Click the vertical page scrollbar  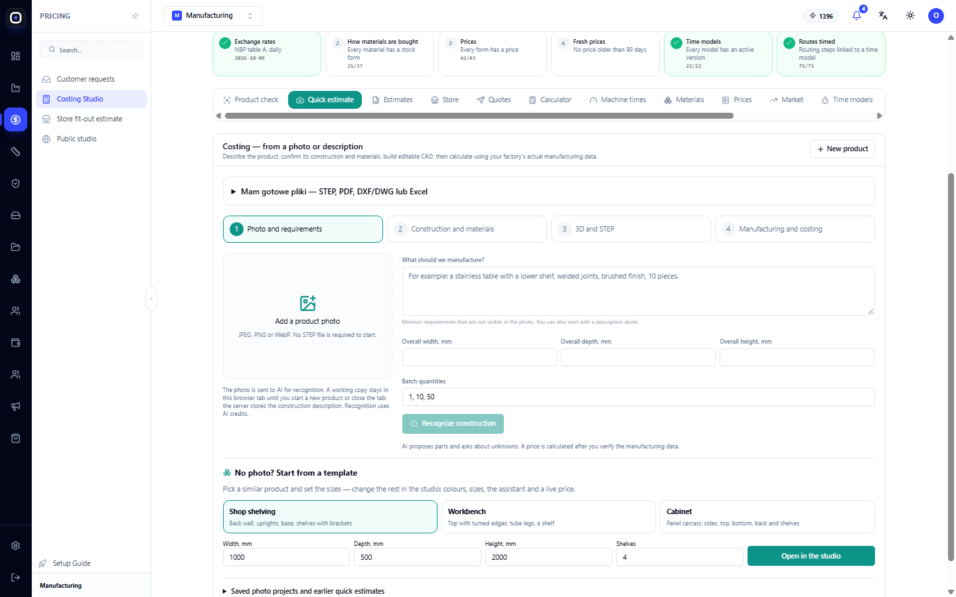[x=951, y=367]
